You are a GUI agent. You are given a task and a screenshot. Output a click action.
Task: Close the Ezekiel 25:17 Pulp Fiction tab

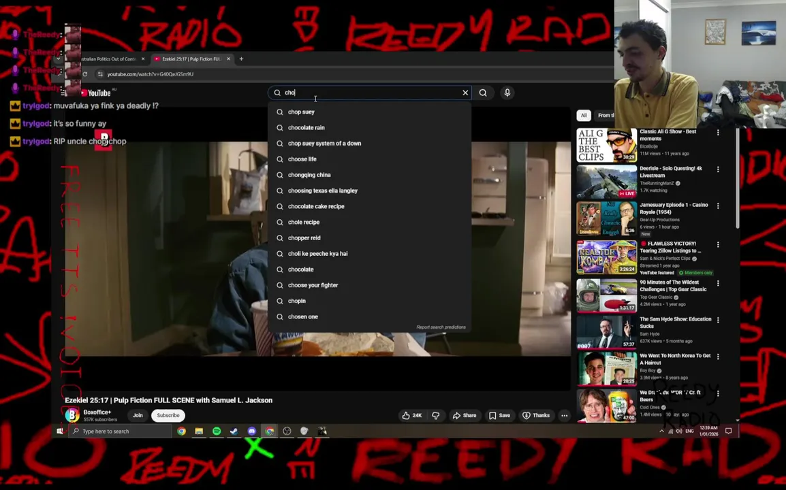[x=229, y=59]
